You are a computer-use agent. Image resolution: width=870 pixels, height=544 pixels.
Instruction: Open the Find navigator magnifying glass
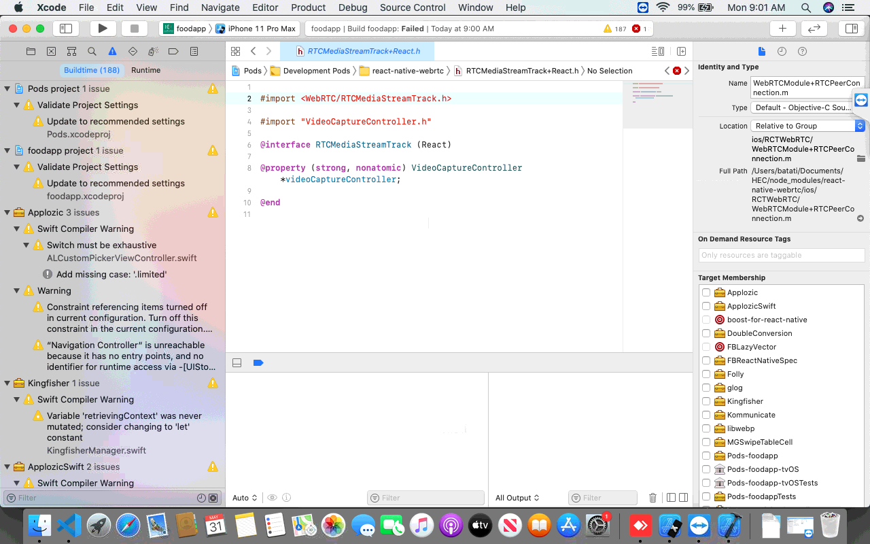pyautogui.click(x=91, y=51)
